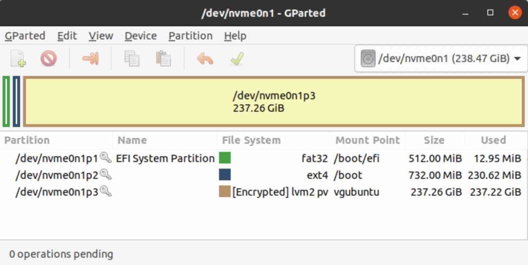The width and height of the screenshot is (528, 265).
Task: Click the 0 operations pending status text
Action: click(61, 254)
